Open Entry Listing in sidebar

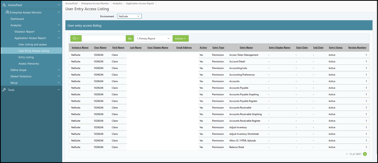tap(26, 57)
